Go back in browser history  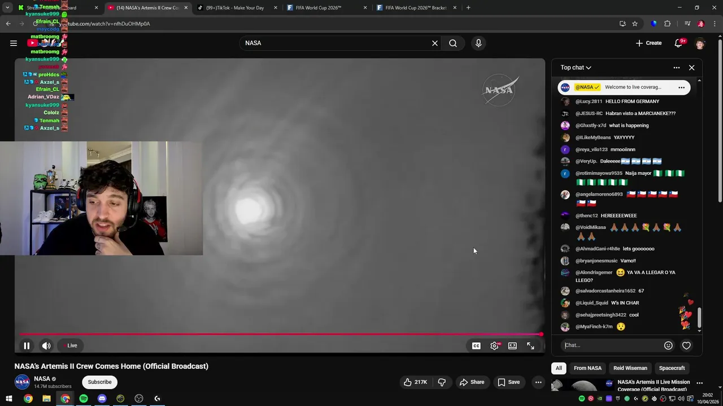pos(8,24)
